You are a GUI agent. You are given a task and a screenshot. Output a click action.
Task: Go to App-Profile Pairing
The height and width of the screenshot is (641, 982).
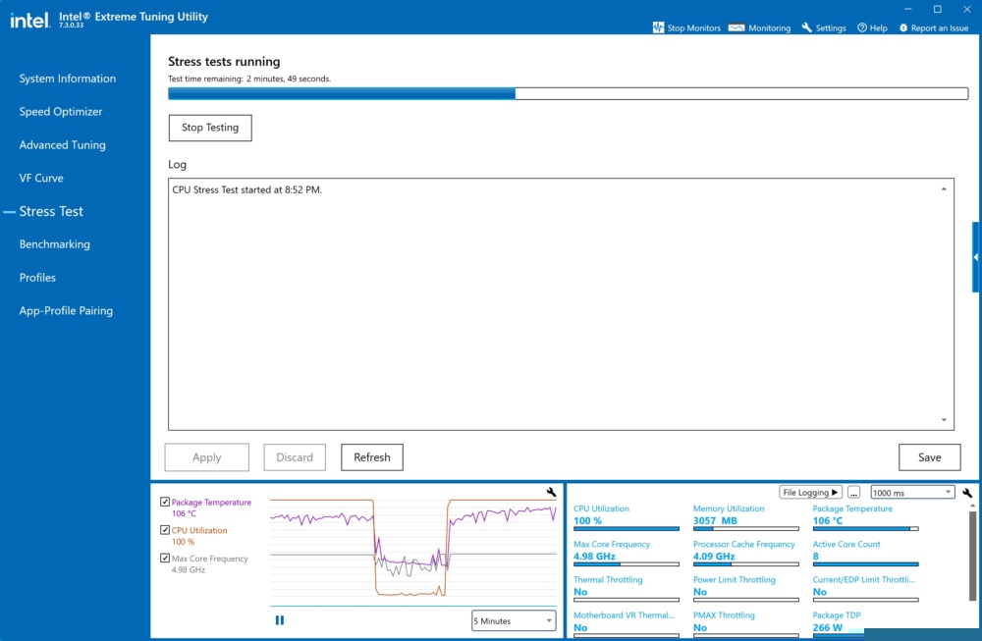tap(66, 310)
